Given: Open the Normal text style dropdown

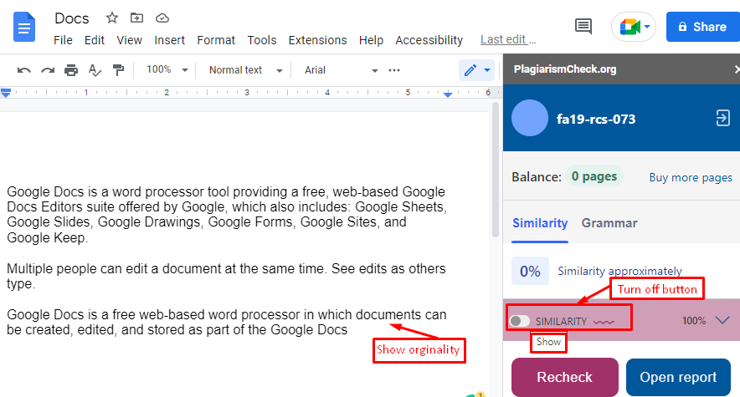Looking at the screenshot, I should pyautogui.click(x=245, y=70).
